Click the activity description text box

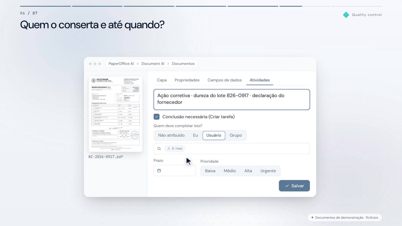click(232, 99)
